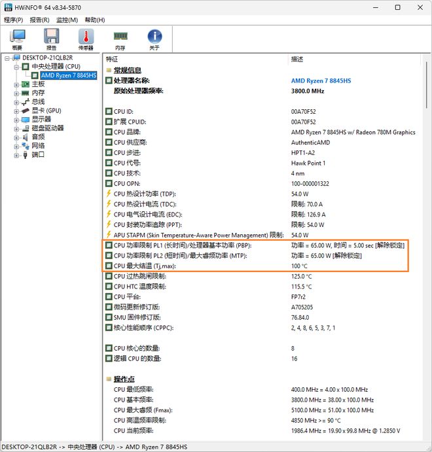
Task: Expand the 主板 tree node
Action: click(16, 85)
